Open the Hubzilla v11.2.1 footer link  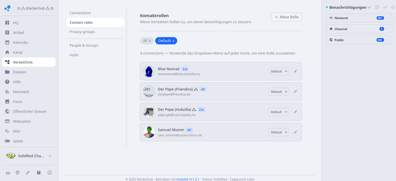188,179
